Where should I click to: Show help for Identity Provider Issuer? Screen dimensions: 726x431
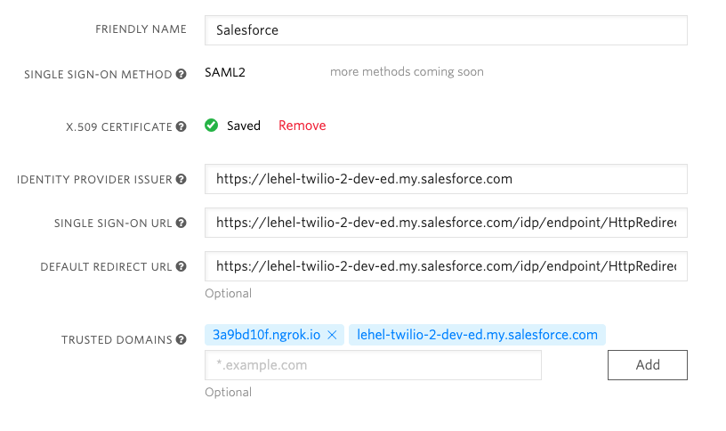click(x=181, y=179)
